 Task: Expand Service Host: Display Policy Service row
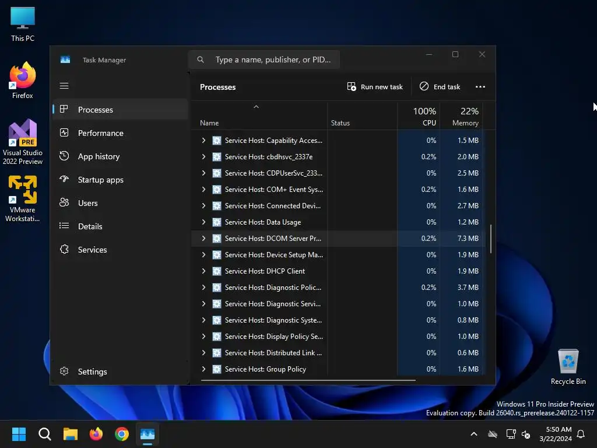[x=203, y=337]
